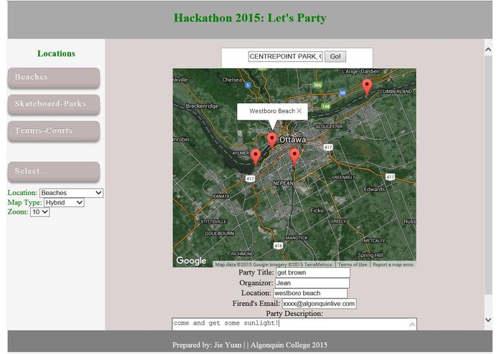The width and height of the screenshot is (499, 354).
Task: Click the KANATA label on the map
Action: [x=221, y=196]
